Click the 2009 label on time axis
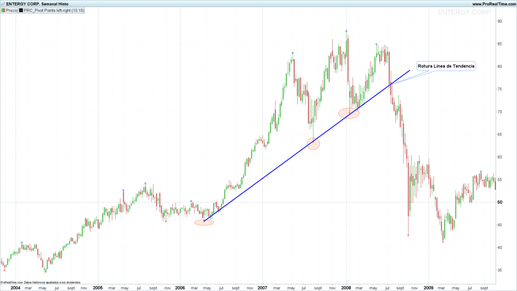The image size is (517, 291). (428, 287)
